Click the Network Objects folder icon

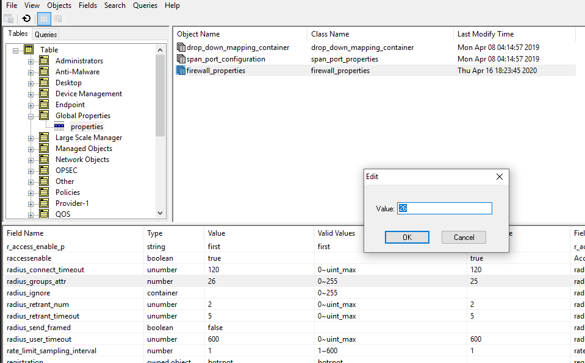pos(44,159)
